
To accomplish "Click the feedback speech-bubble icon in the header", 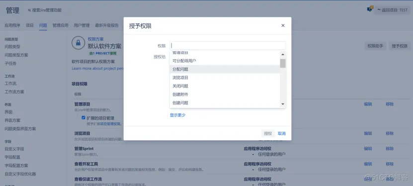I will (370, 9).
